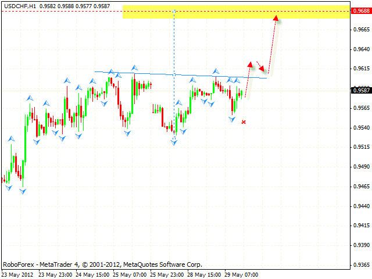Click the small red downward arrow
372x279 pixels.
coord(262,69)
